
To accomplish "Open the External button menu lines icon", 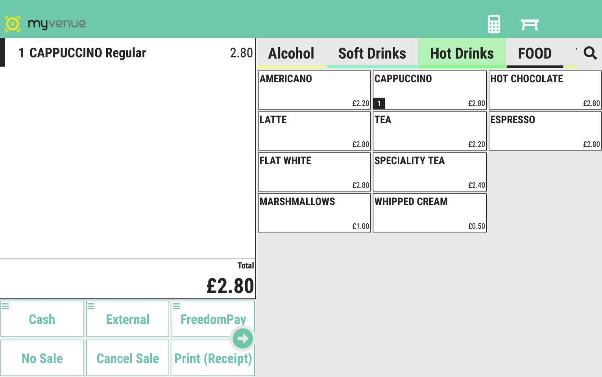I will tap(91, 306).
